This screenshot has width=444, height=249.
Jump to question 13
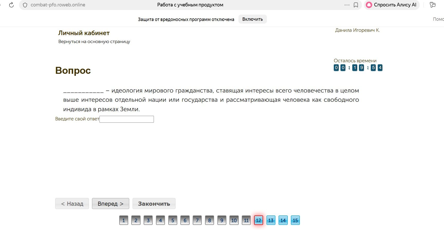pyautogui.click(x=271, y=220)
